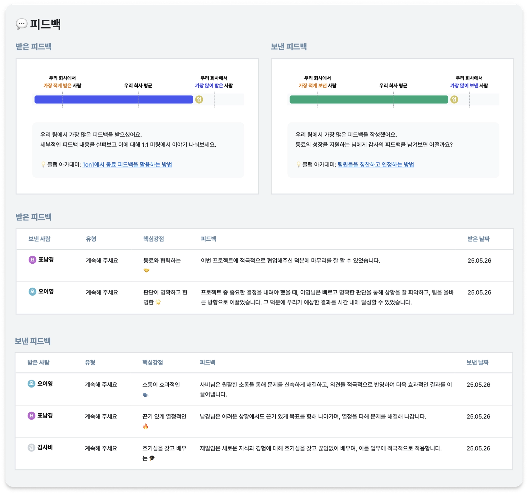Click the speech bubble icon beside 피드백 title

point(21,24)
